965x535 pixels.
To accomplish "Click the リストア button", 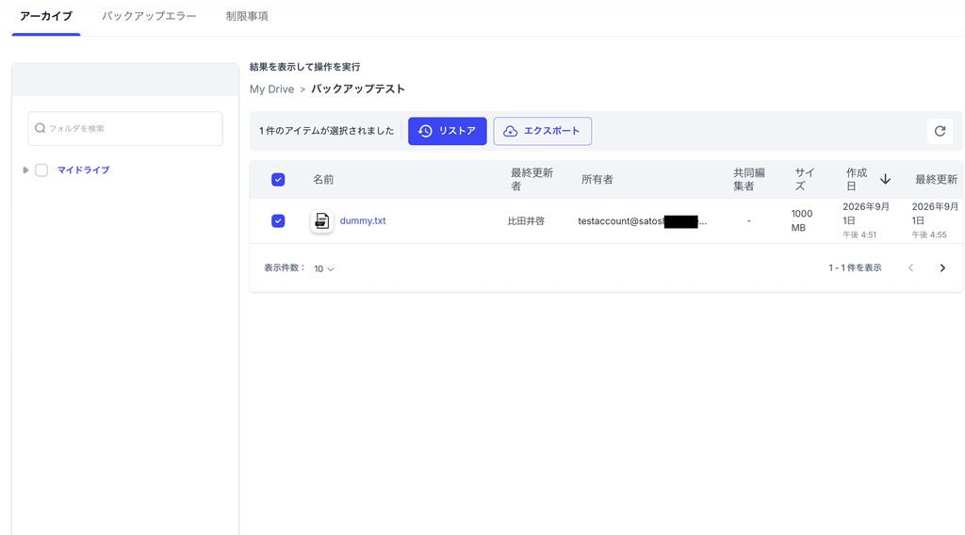I will pos(448,131).
